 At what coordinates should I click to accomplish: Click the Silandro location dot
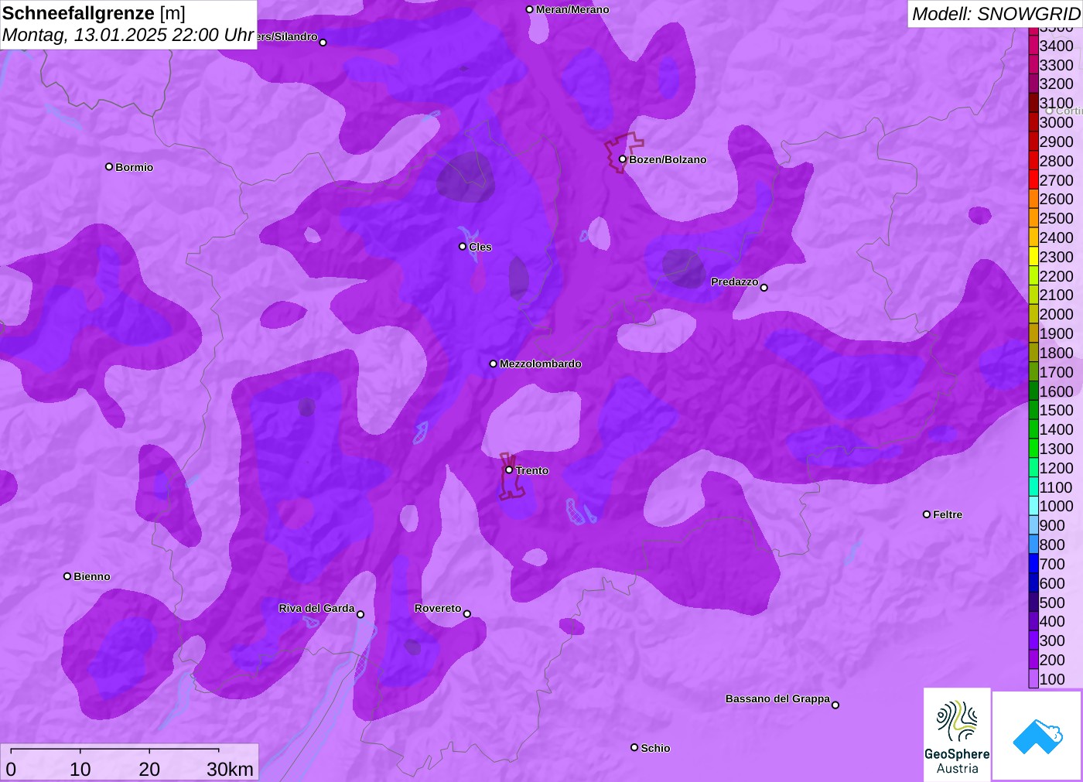[323, 43]
